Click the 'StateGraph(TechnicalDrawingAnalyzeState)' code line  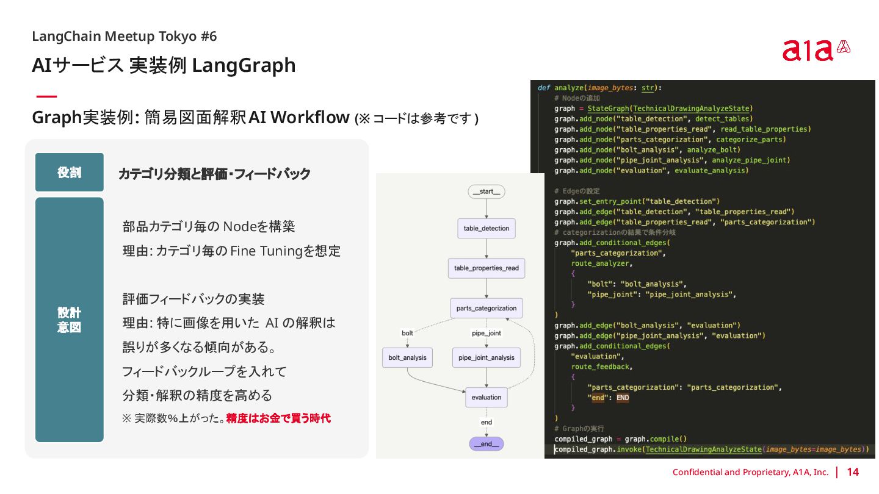pyautogui.click(x=653, y=109)
